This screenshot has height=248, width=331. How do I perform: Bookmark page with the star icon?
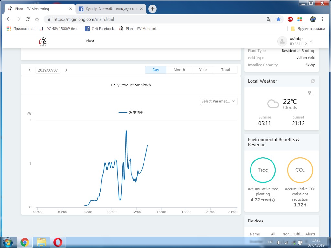(278, 19)
